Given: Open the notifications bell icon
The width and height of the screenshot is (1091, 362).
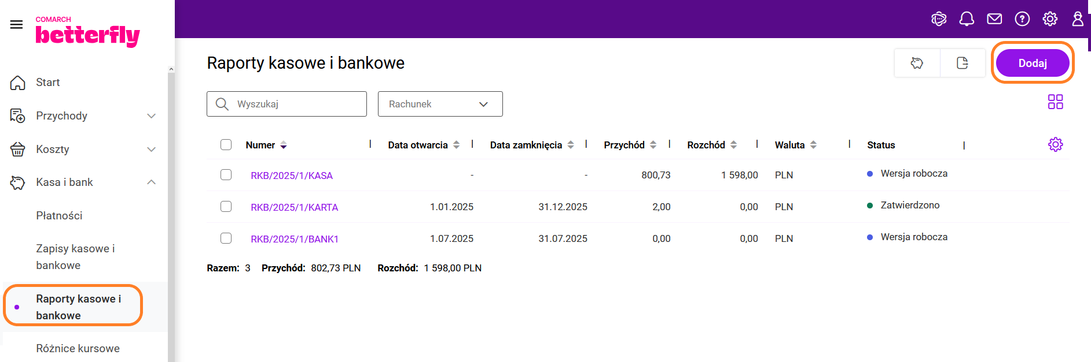Looking at the screenshot, I should coord(967,19).
